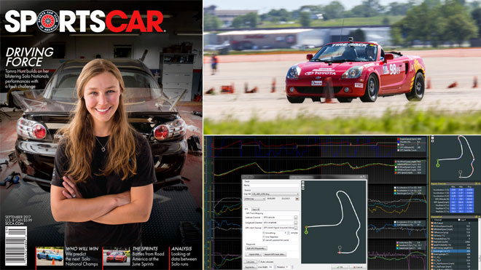The height and width of the screenshot is (270, 481).
Task: Click the zoom-in icon in track dialog map
Action: click(303, 183)
